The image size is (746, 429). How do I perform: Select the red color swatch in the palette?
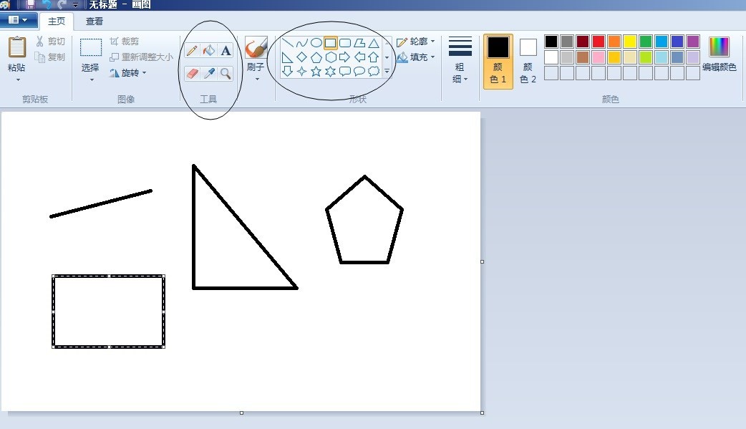tap(599, 42)
